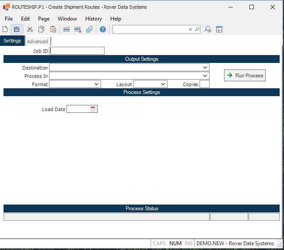Click the Cut scissors icon
This screenshot has width=284, height=250.
click(x=30, y=29)
